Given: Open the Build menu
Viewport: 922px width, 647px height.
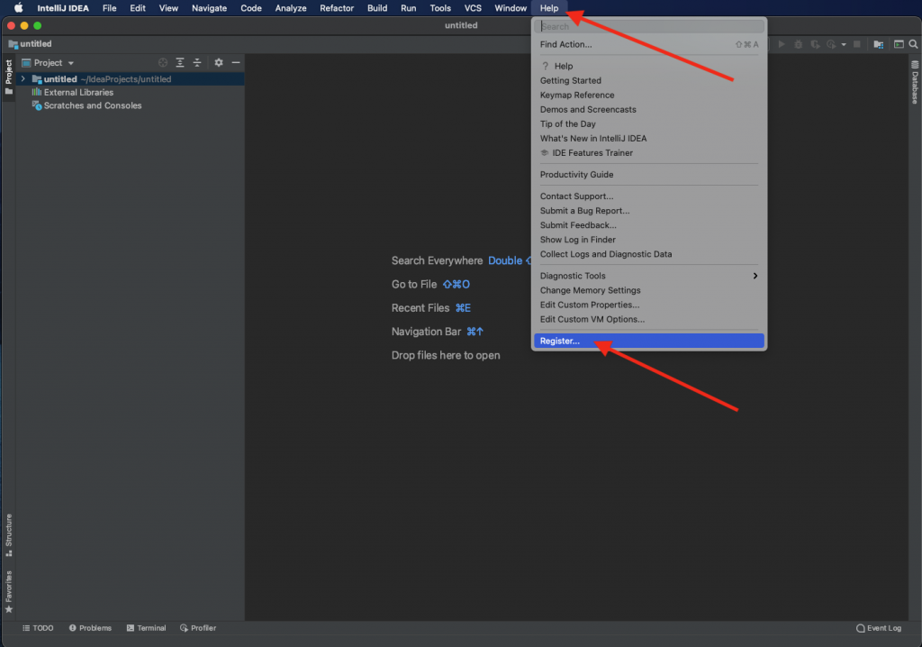Looking at the screenshot, I should [x=377, y=8].
